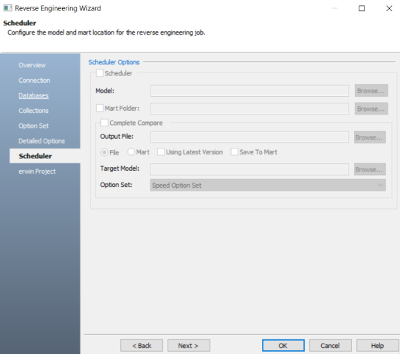Open the Detailed Options page
Image resolution: width=400 pixels, height=354 pixels.
point(41,141)
